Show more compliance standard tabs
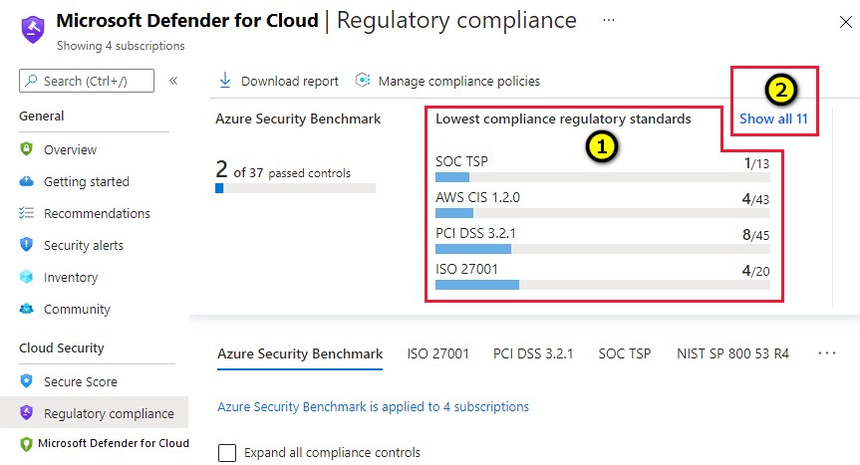 pyautogui.click(x=826, y=352)
